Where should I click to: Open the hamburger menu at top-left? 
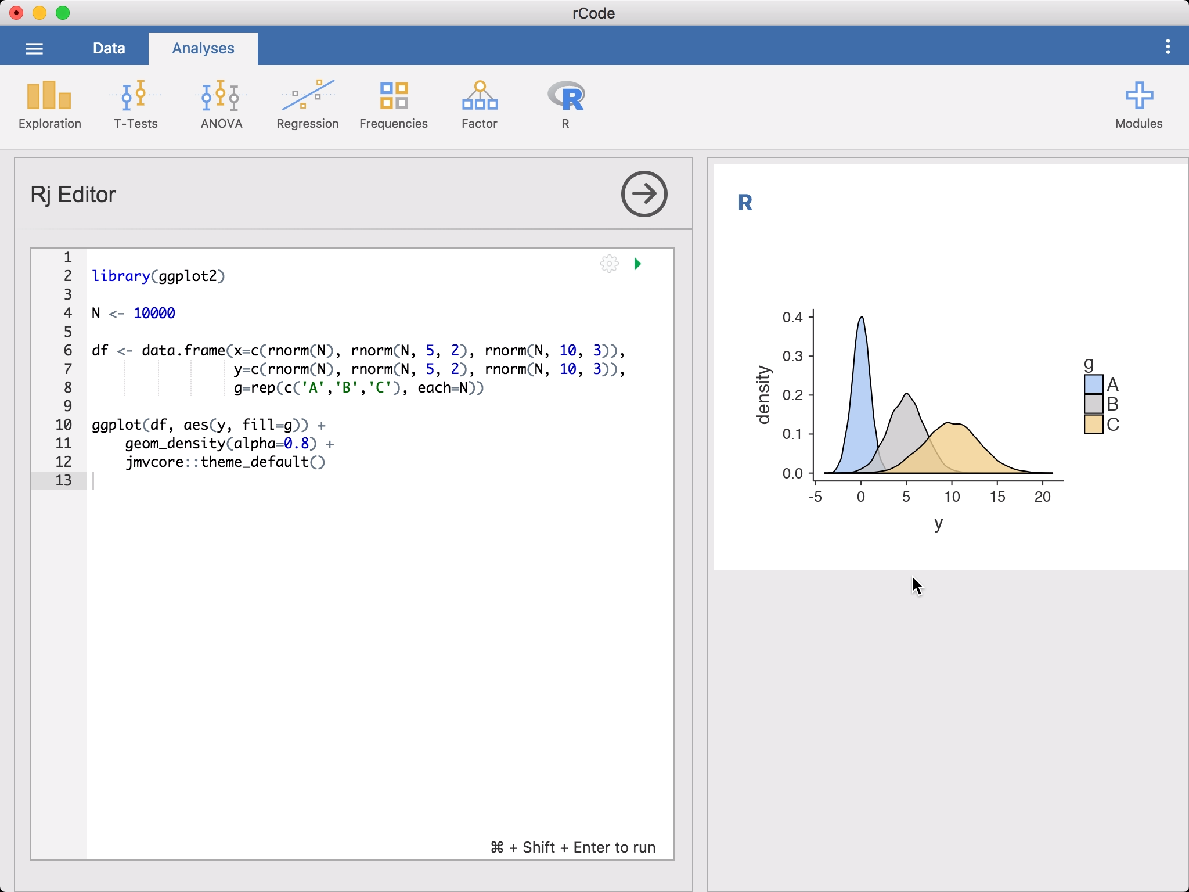click(x=34, y=47)
